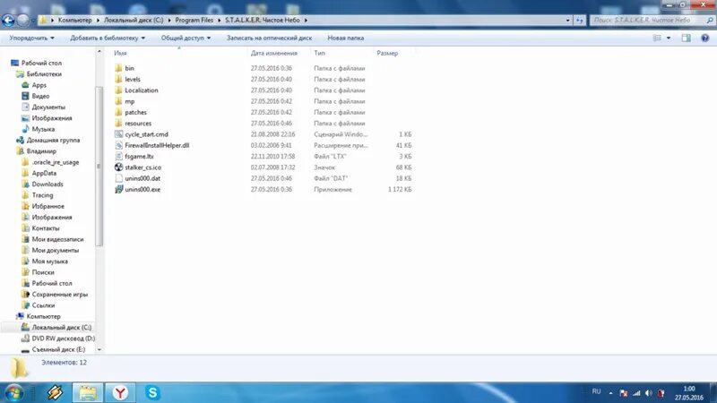The image size is (717, 403).
Task: Show hidden tray icons arrow
Action: 610,393
